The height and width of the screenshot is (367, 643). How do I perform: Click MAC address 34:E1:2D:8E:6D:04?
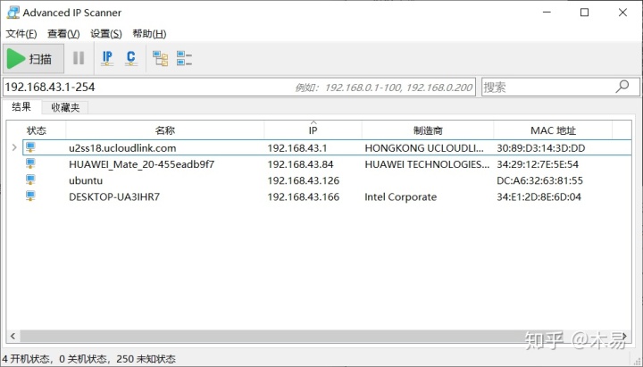pyautogui.click(x=539, y=197)
